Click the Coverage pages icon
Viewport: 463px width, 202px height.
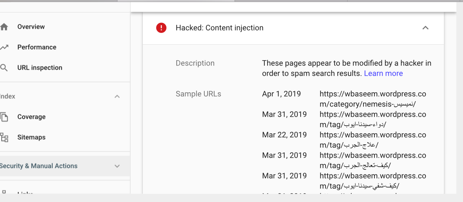(4, 117)
